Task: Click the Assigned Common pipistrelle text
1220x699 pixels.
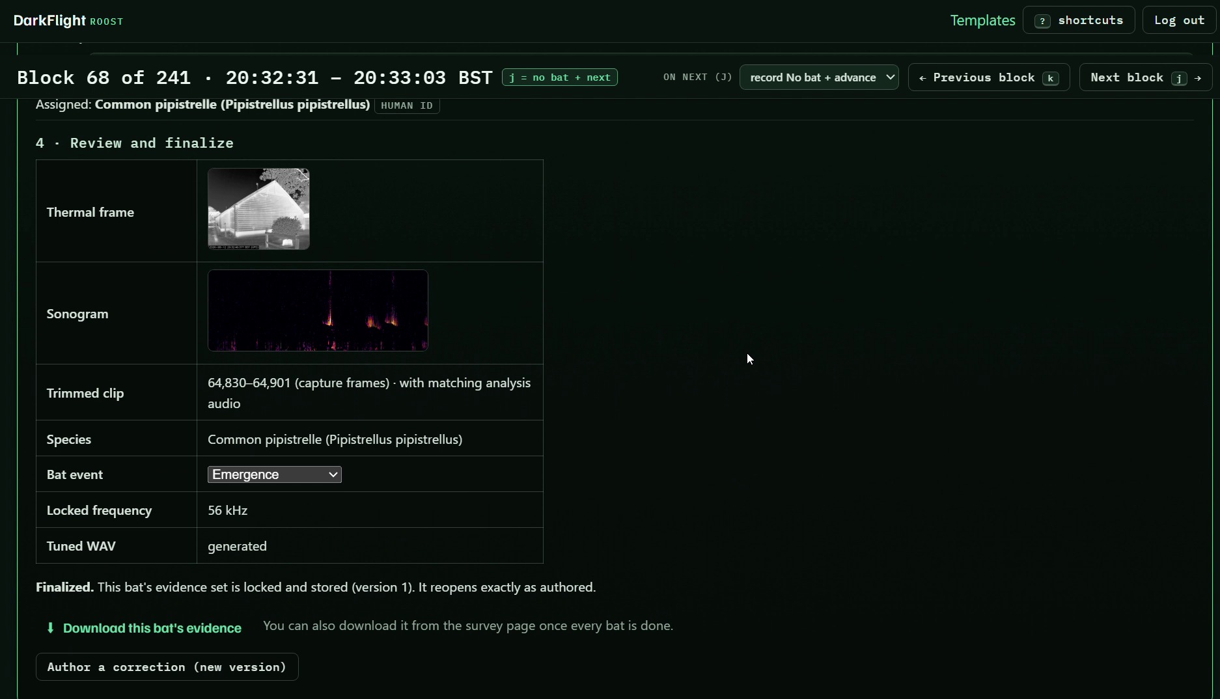Action: tap(203, 104)
